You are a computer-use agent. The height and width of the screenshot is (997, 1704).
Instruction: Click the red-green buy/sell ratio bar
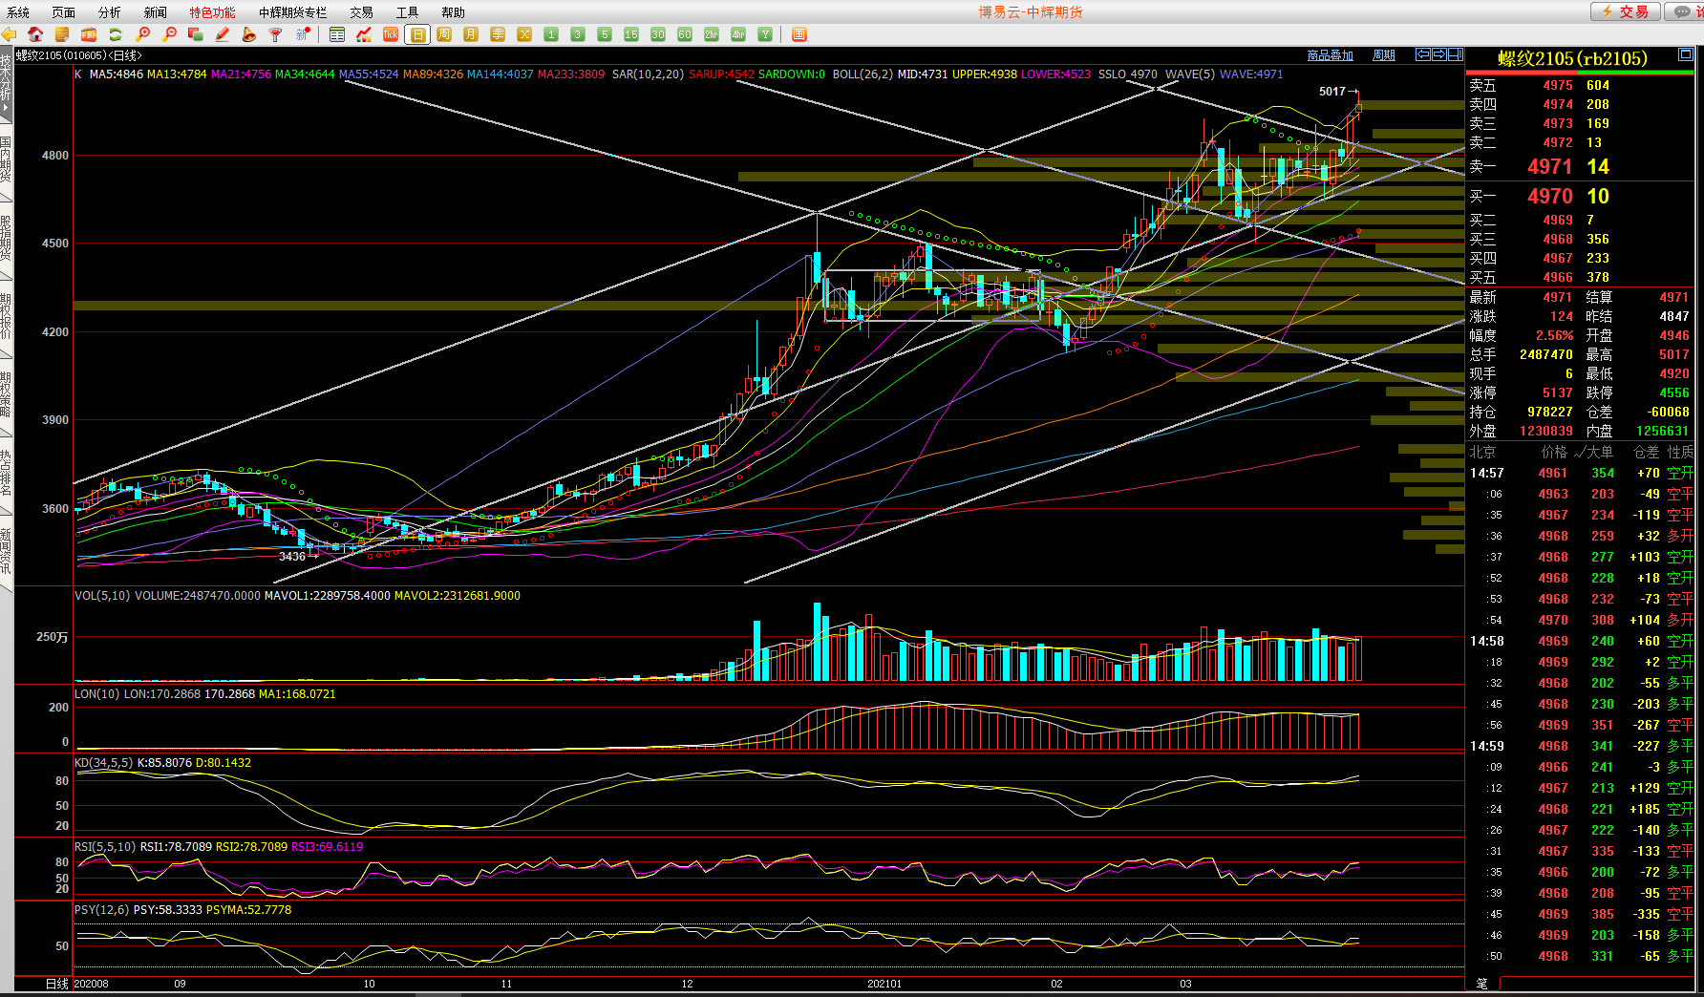[x=1580, y=73]
